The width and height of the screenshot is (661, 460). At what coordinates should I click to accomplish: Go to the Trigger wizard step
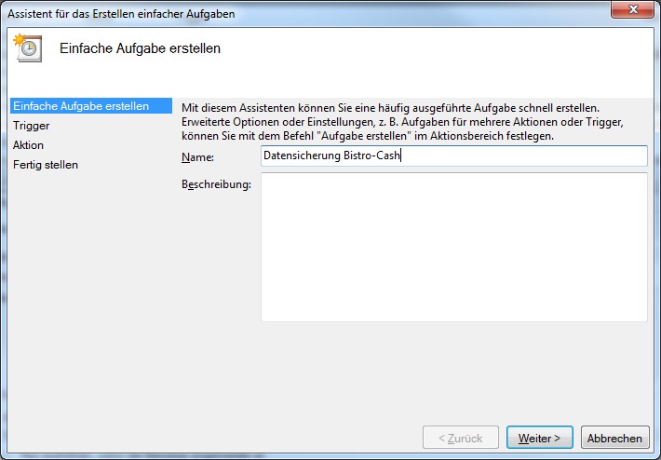tap(32, 126)
